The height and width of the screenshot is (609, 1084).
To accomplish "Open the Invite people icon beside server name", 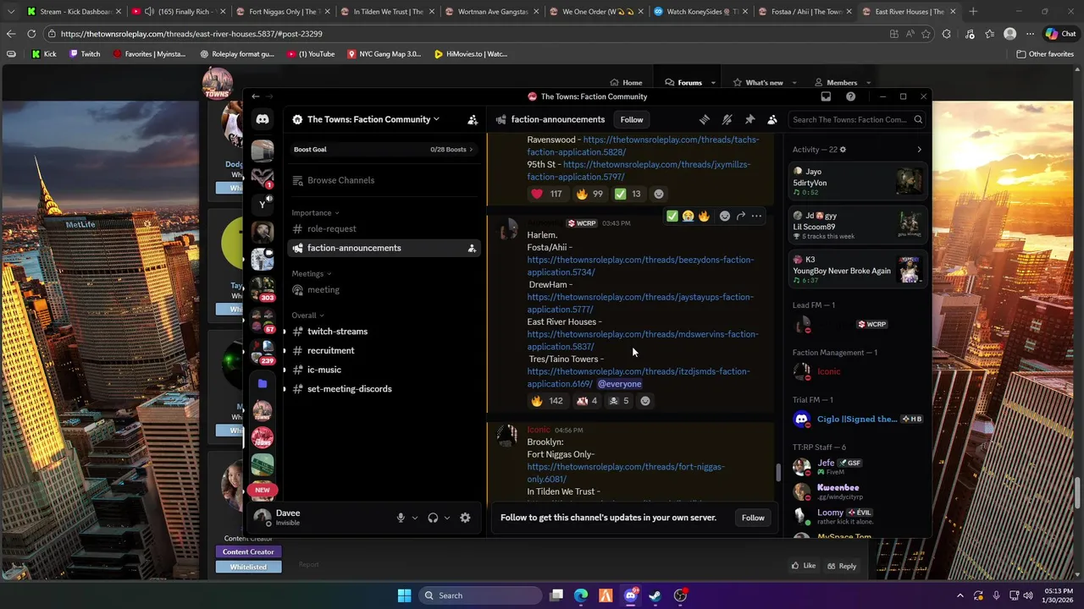I will click(473, 119).
